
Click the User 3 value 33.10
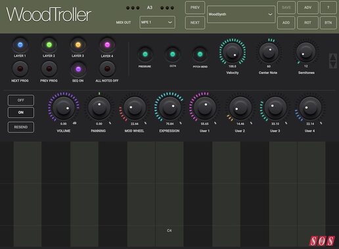point(275,124)
